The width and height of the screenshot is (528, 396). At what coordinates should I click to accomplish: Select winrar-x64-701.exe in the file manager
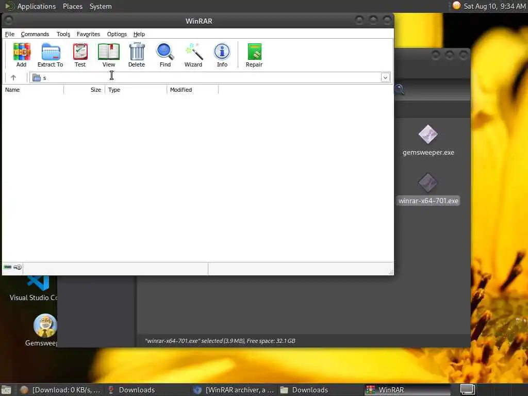tap(428, 189)
